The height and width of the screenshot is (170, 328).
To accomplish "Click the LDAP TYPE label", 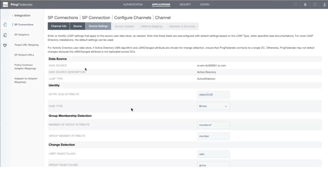I will [x=56, y=79].
